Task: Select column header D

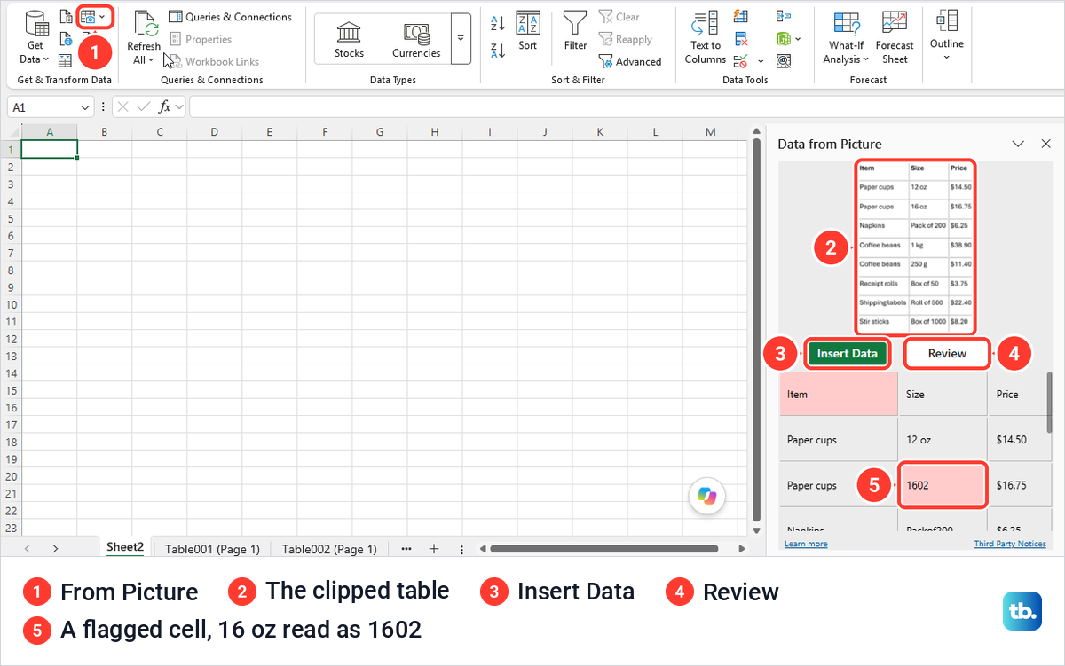Action: [x=215, y=132]
